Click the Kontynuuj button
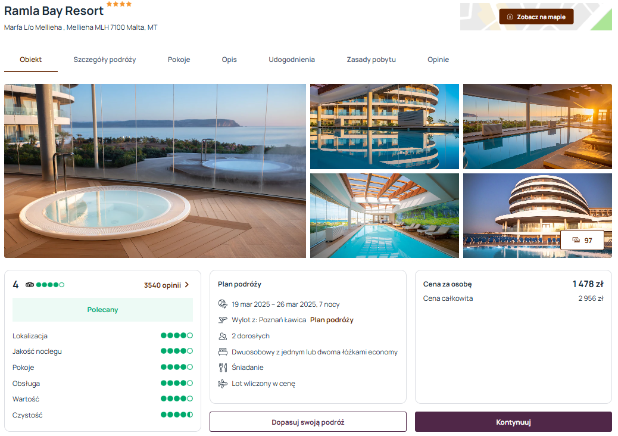618x436 pixels. tap(513, 422)
